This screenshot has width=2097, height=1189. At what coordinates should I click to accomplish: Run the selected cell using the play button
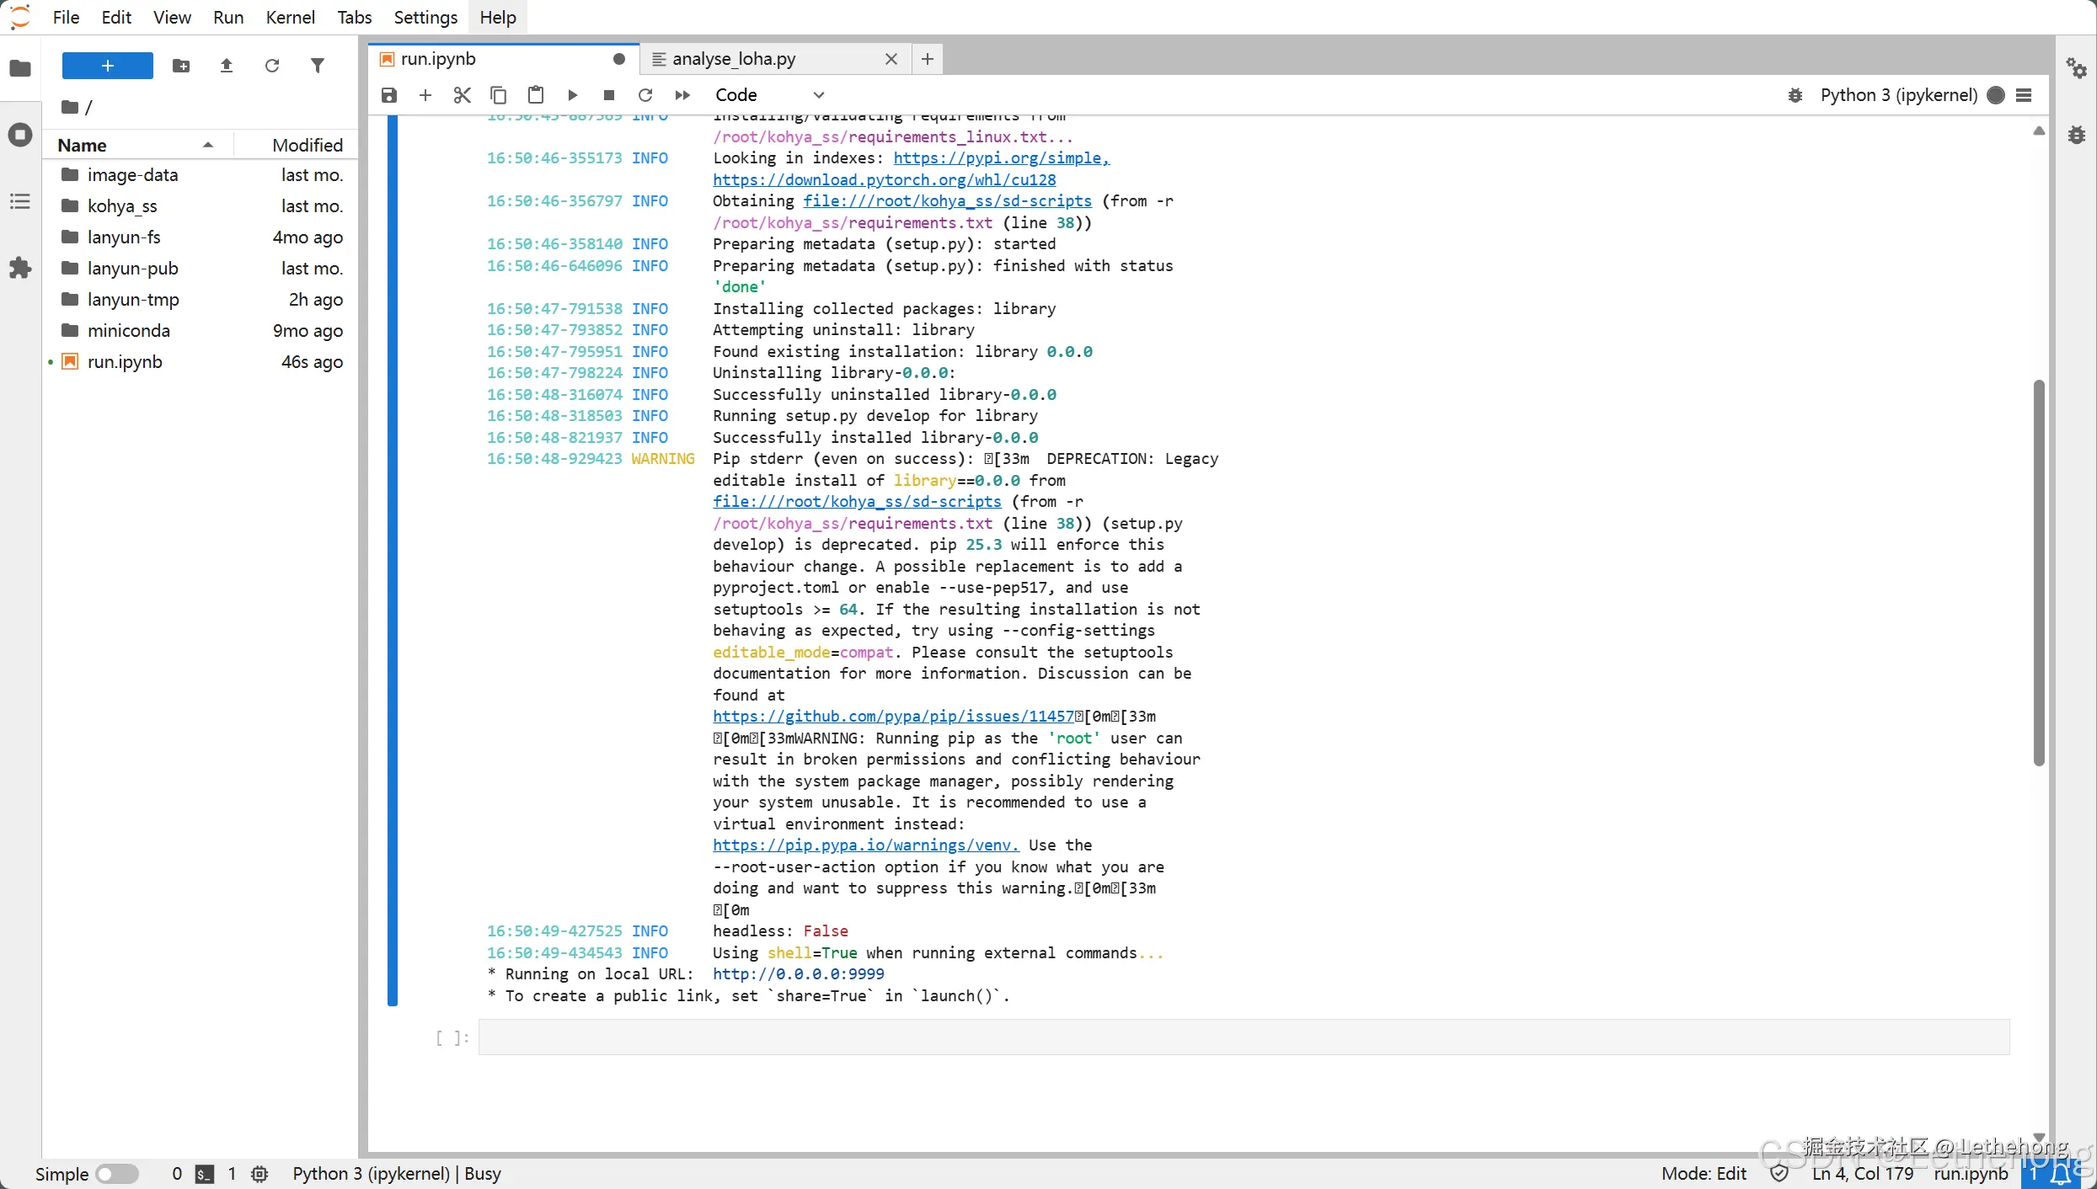pyautogui.click(x=572, y=95)
